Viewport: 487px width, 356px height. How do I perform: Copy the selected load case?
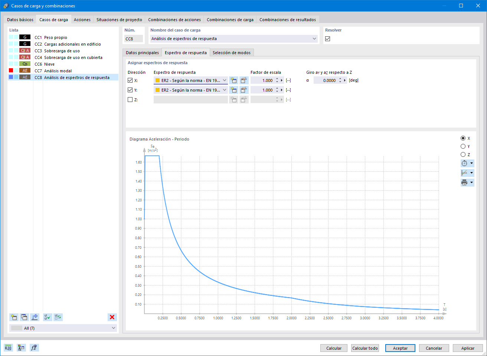pos(24,317)
